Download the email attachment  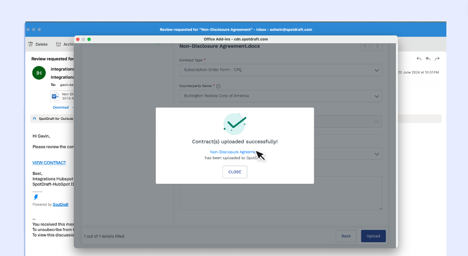[60, 108]
